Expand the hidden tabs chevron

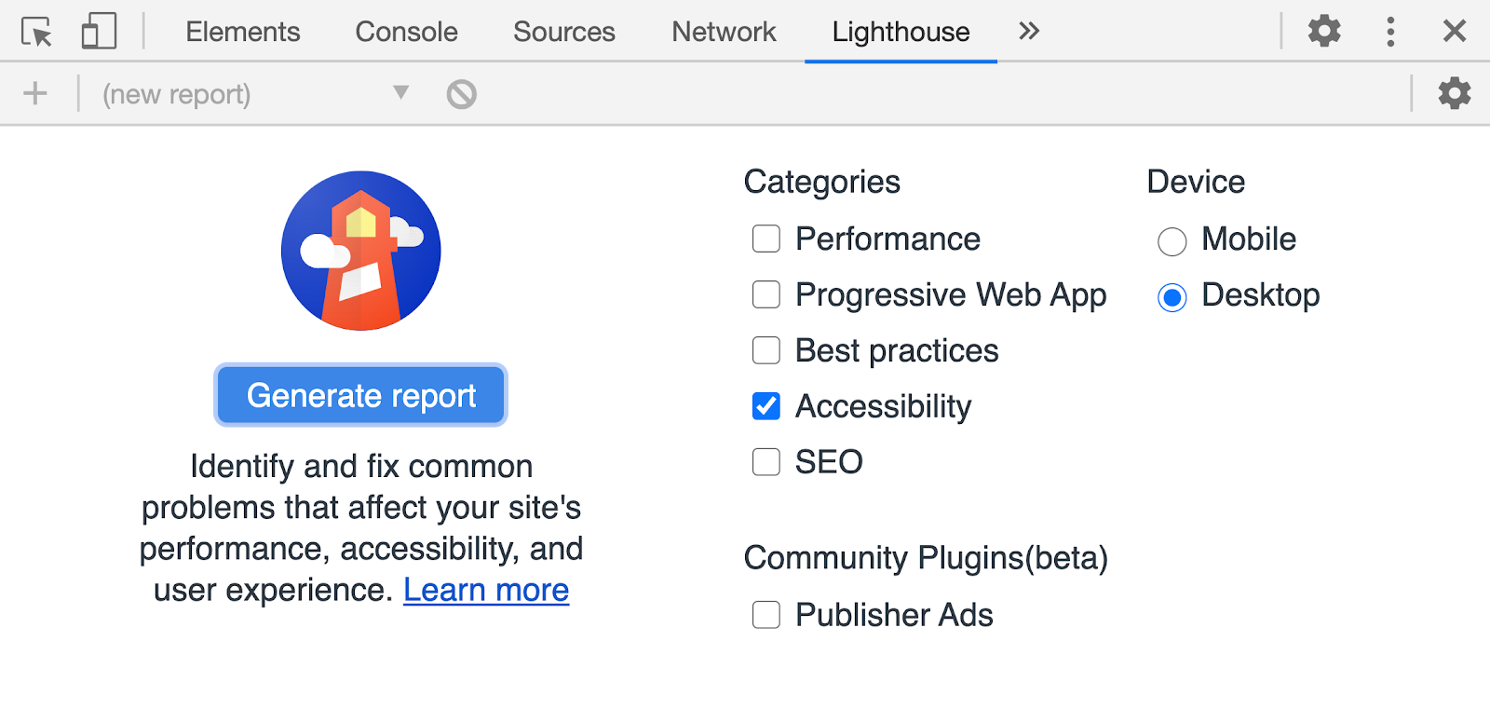1027,31
